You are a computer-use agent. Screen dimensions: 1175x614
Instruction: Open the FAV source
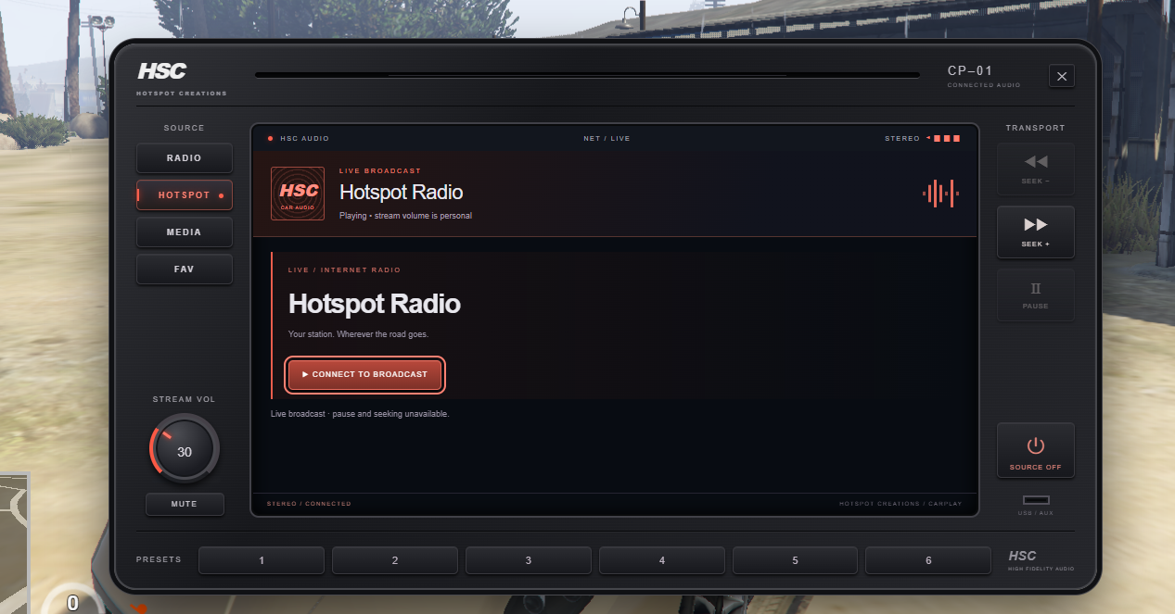pyautogui.click(x=184, y=269)
